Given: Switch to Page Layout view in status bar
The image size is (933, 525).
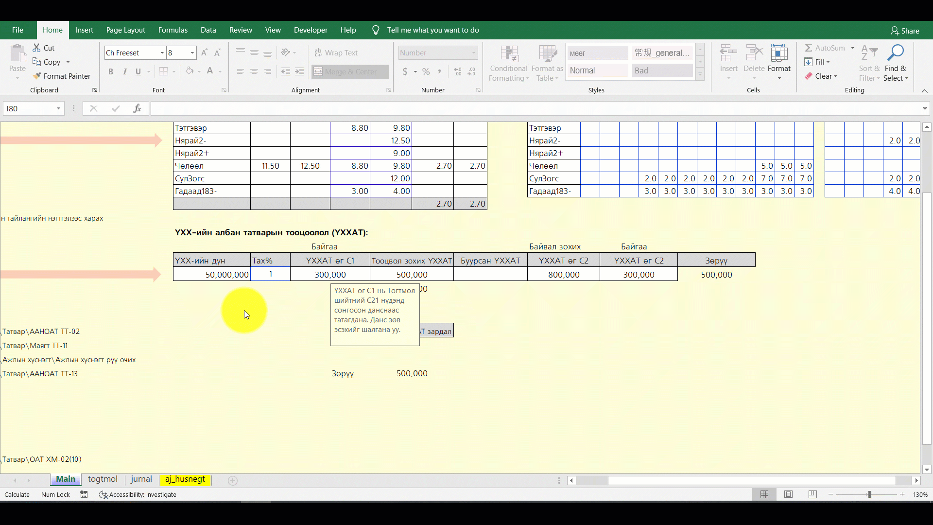Looking at the screenshot, I should tap(788, 494).
